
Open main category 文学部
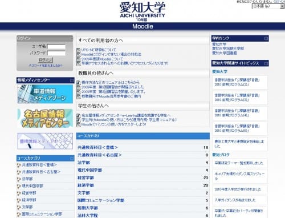84,193
